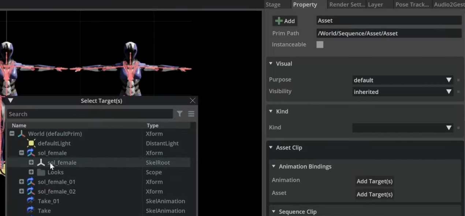The width and height of the screenshot is (465, 216).
Task: Click the reset square beside the Kind dropdown
Action: coord(458,128)
